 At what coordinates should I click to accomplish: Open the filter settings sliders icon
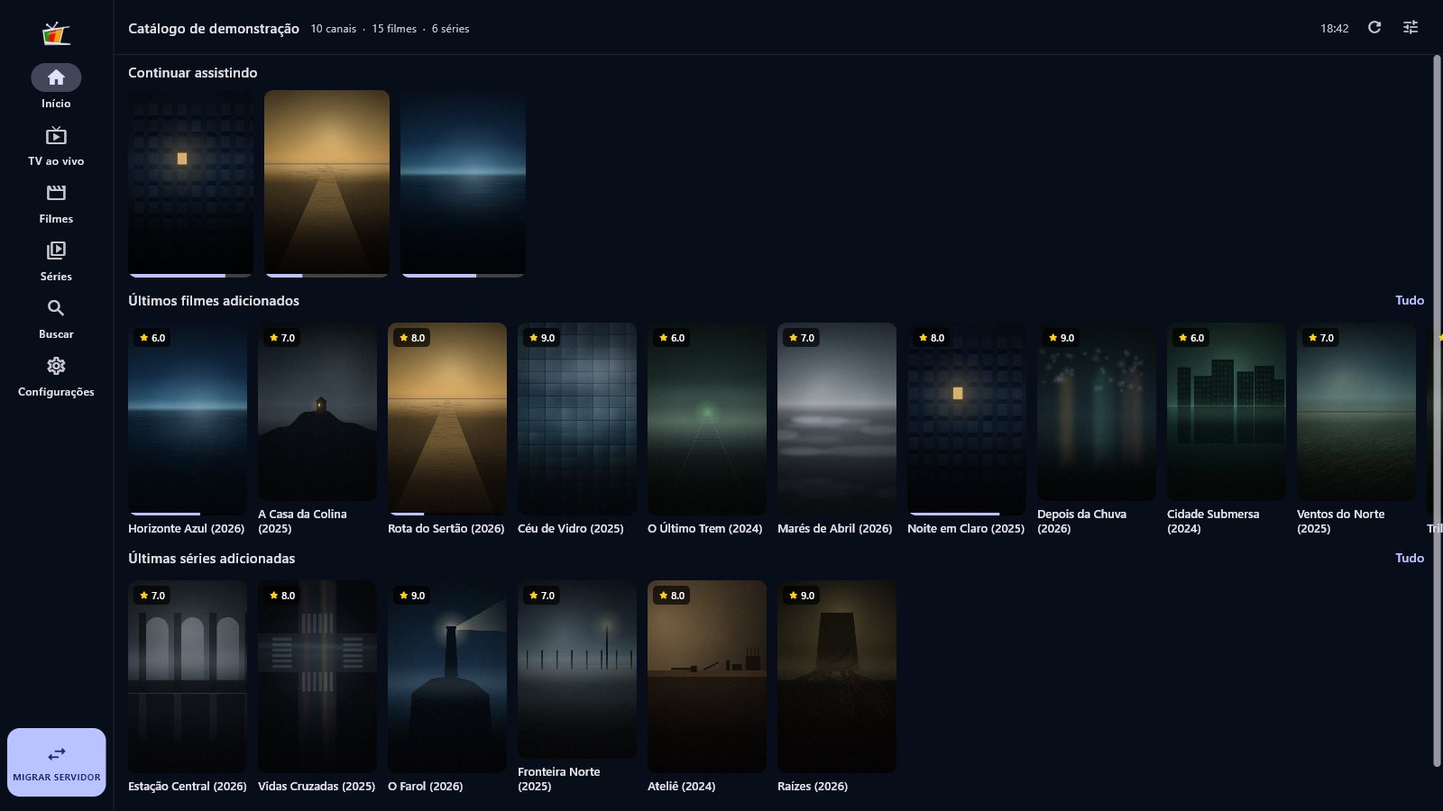1411,28
